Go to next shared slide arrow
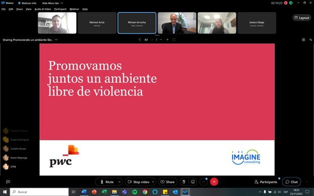 [x=152, y=40]
